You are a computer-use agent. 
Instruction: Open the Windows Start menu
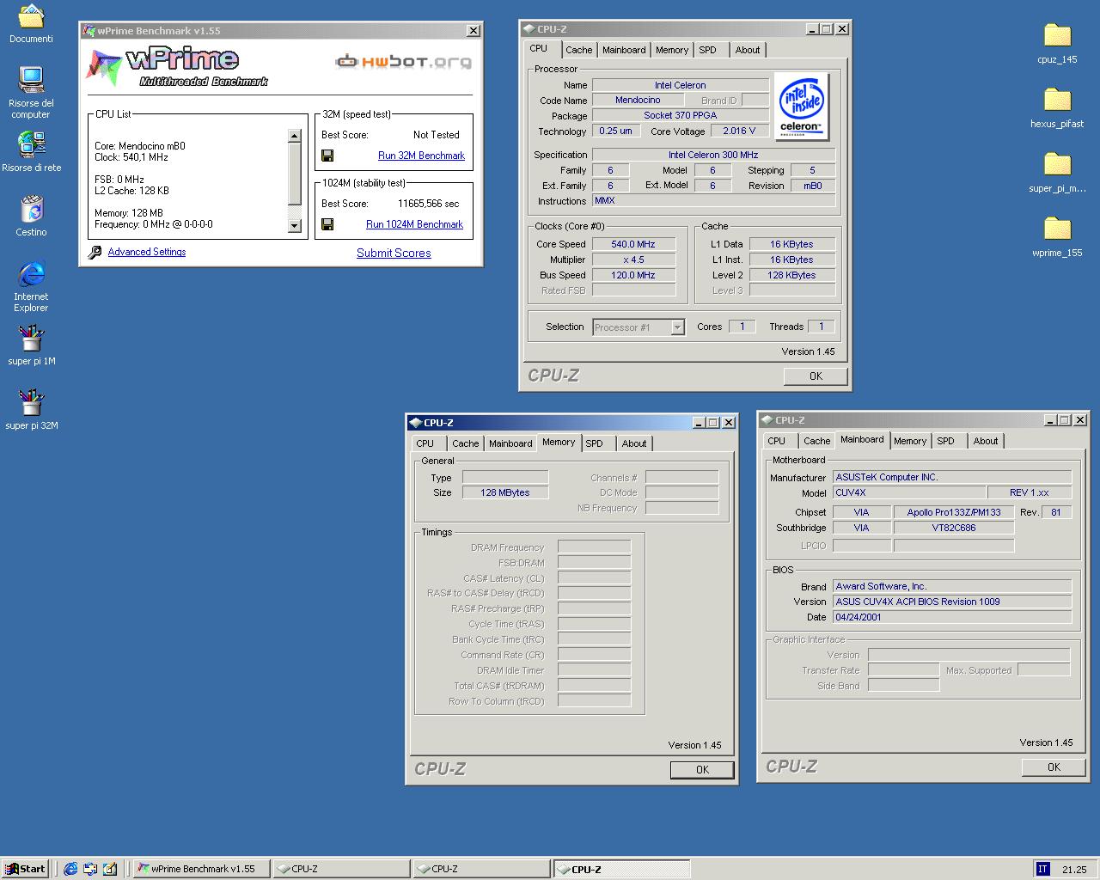pyautogui.click(x=25, y=869)
